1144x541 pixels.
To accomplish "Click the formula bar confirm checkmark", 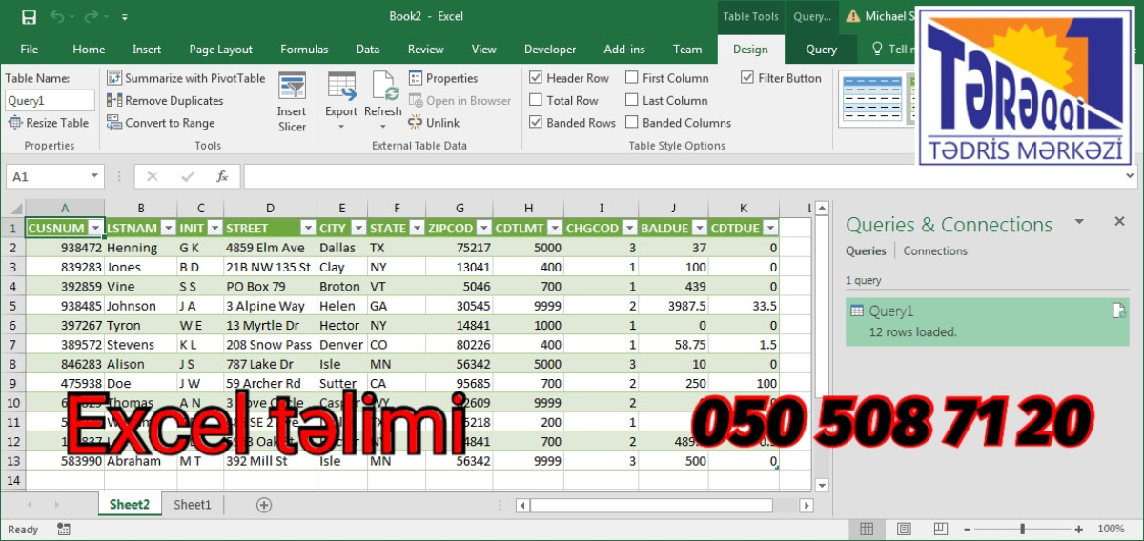I will click(187, 176).
